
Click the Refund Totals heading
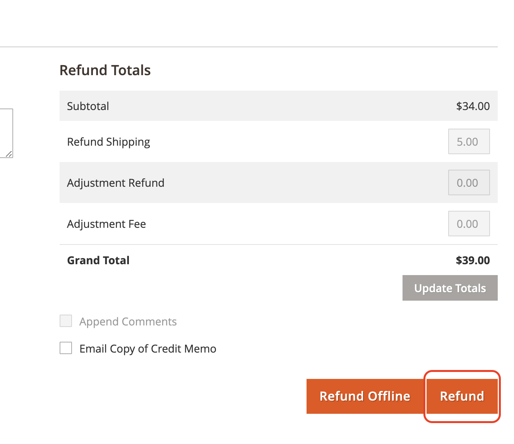[105, 70]
